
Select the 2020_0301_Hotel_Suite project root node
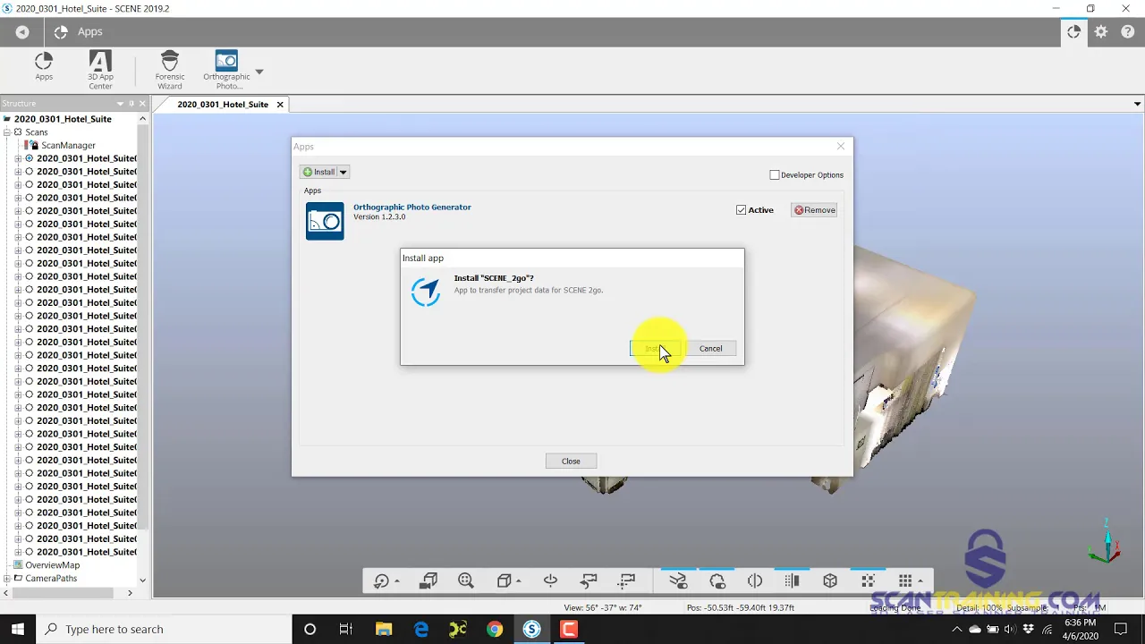[63, 119]
